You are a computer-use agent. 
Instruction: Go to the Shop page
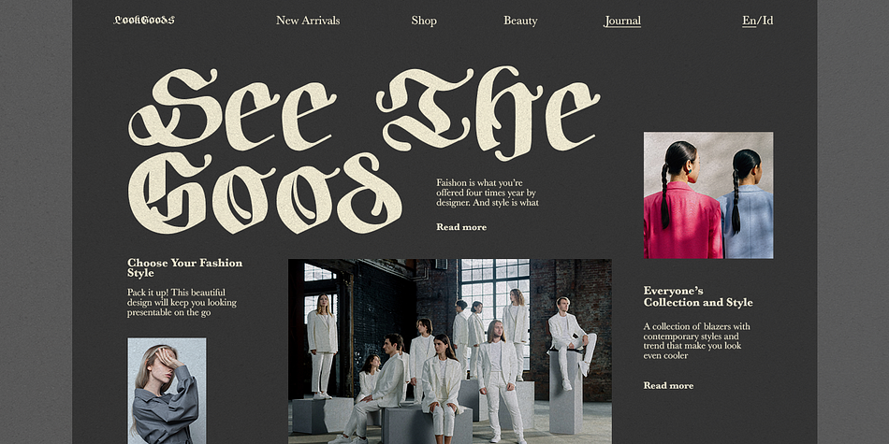(424, 21)
